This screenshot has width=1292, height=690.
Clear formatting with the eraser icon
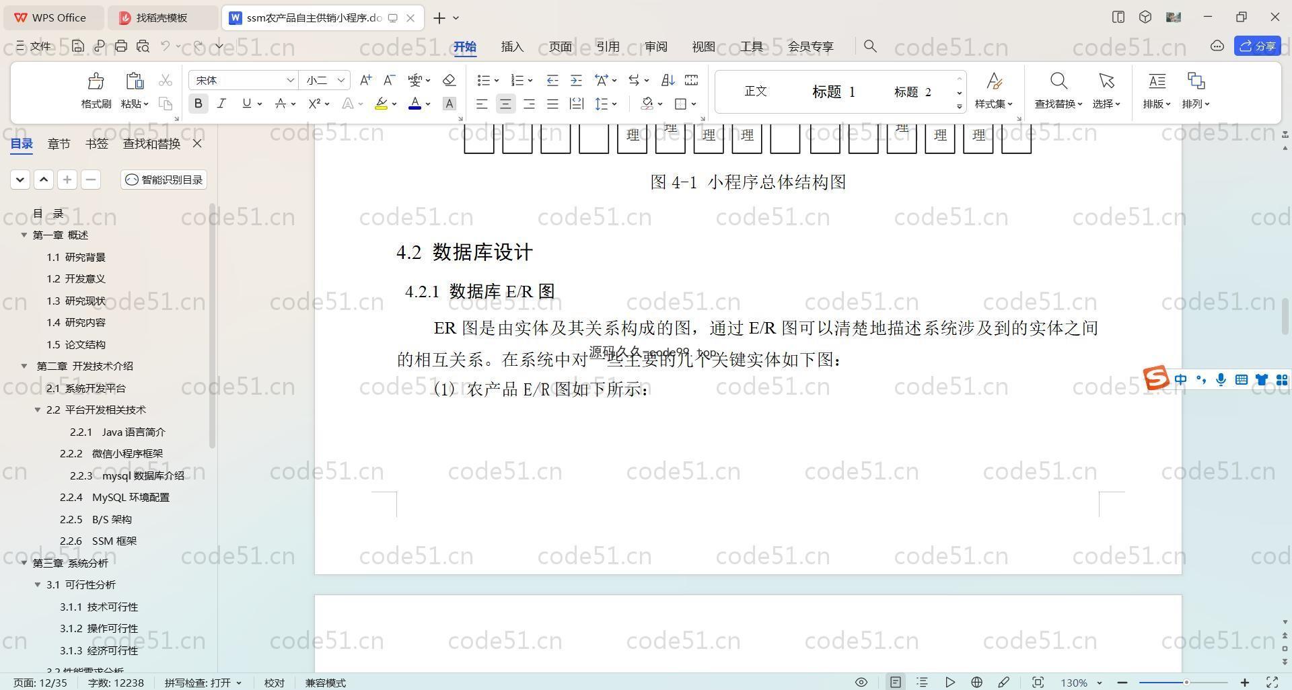(x=449, y=80)
